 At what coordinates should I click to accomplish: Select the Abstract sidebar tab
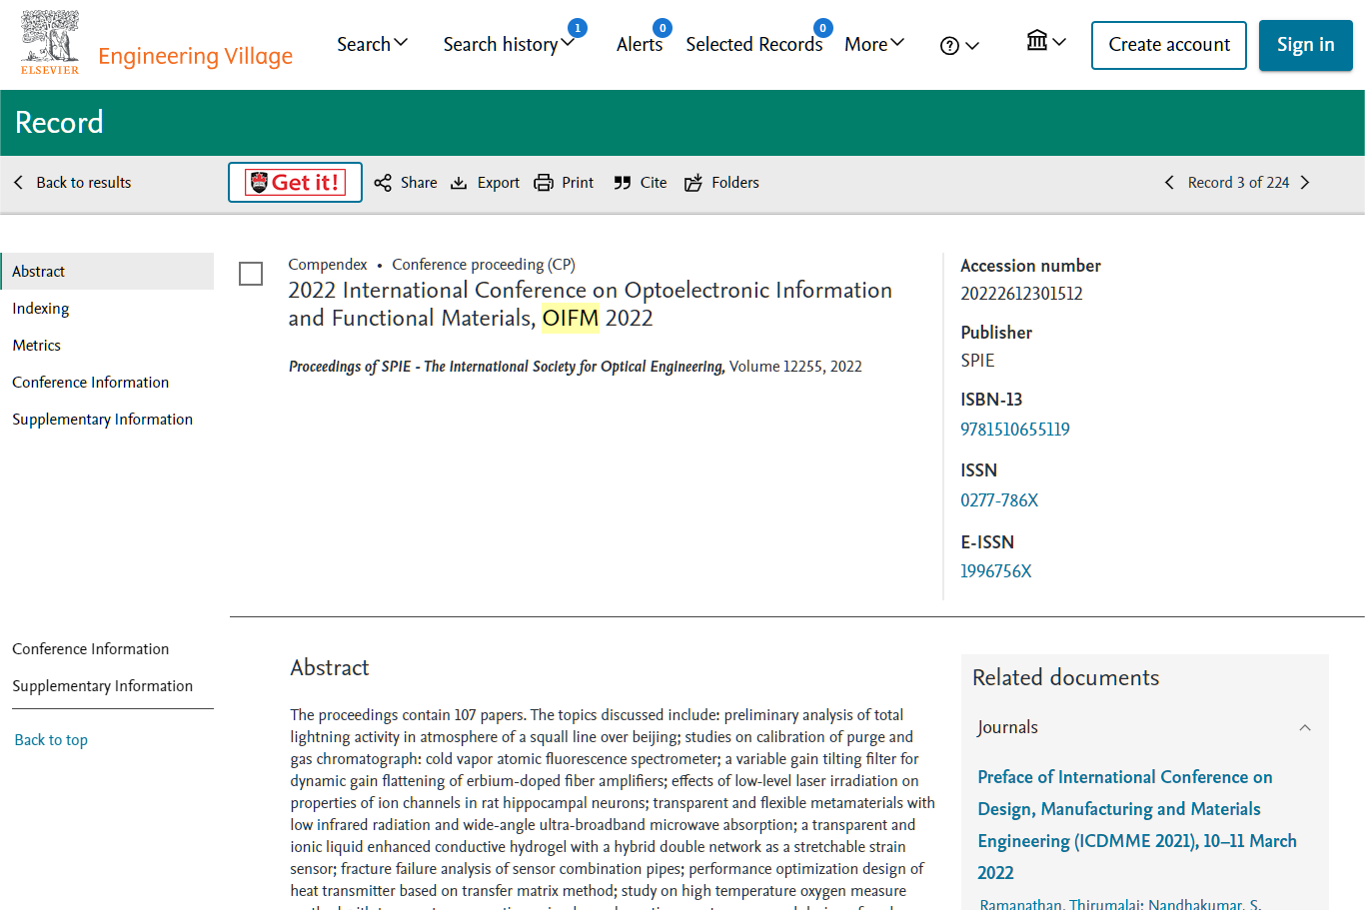107,272
